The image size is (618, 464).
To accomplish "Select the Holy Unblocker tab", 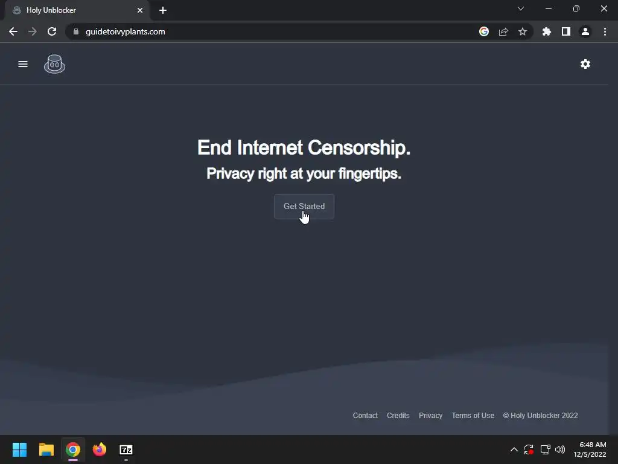I will click(77, 10).
